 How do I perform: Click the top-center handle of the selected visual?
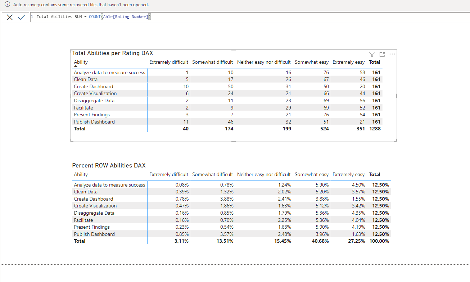tap(233, 49)
